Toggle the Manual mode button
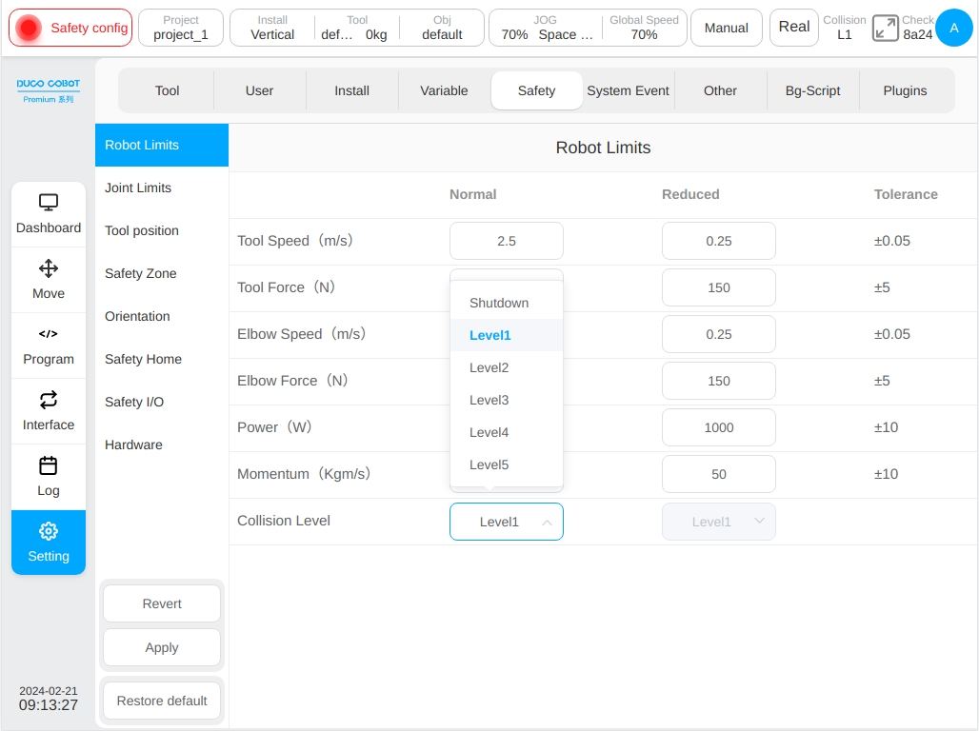This screenshot has width=979, height=731. point(726,28)
